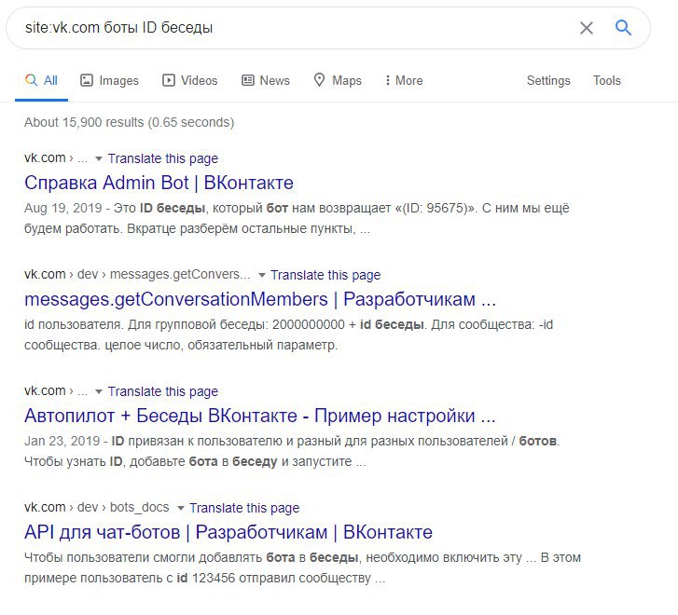Viewport: 678px width, 615px height.
Task: Expand arrow next to Автопилот result URL
Action: 99,391
